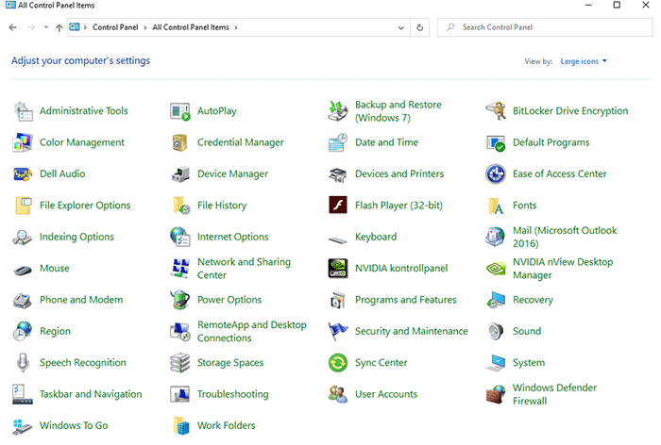Open the Color Management icon
The image size is (661, 445).
(23, 142)
